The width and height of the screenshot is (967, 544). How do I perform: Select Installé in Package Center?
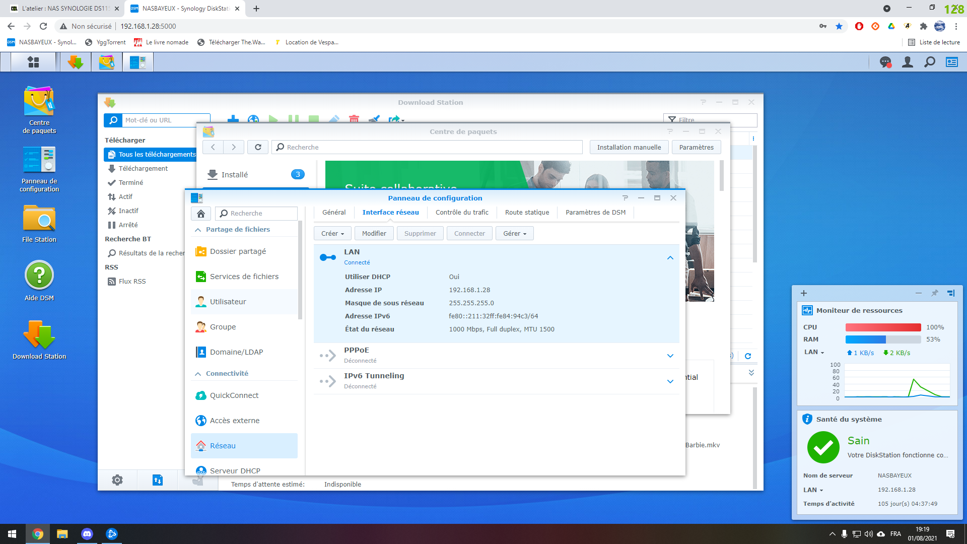click(255, 175)
